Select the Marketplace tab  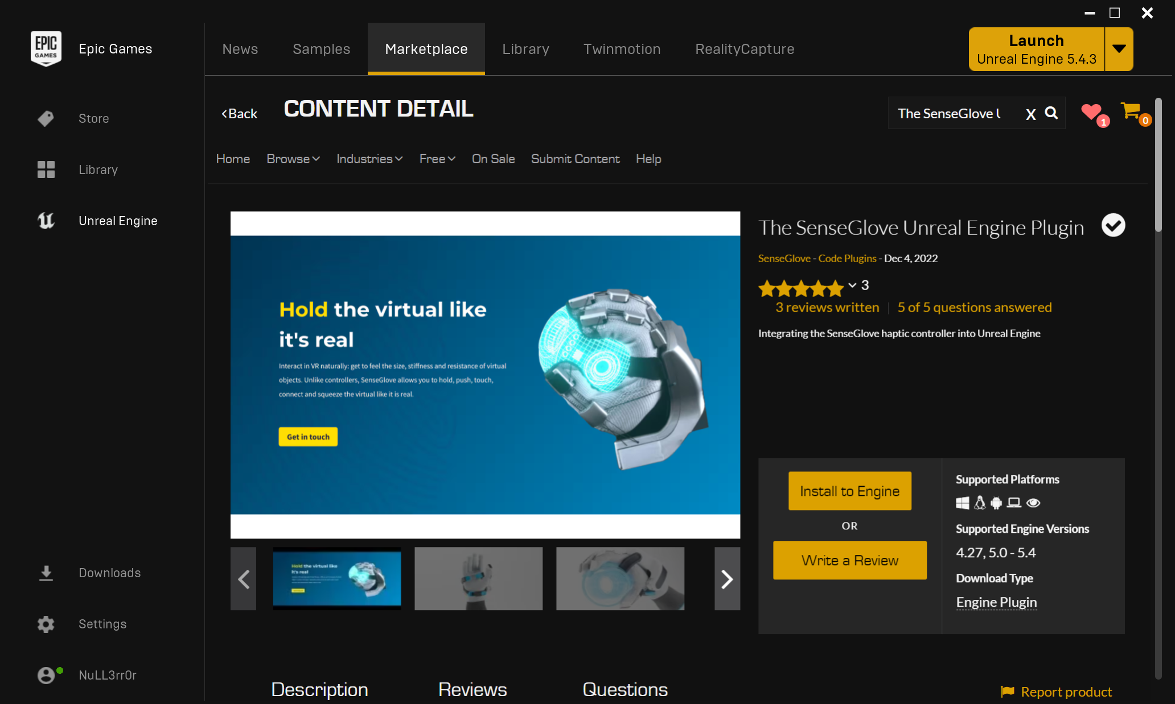click(426, 48)
